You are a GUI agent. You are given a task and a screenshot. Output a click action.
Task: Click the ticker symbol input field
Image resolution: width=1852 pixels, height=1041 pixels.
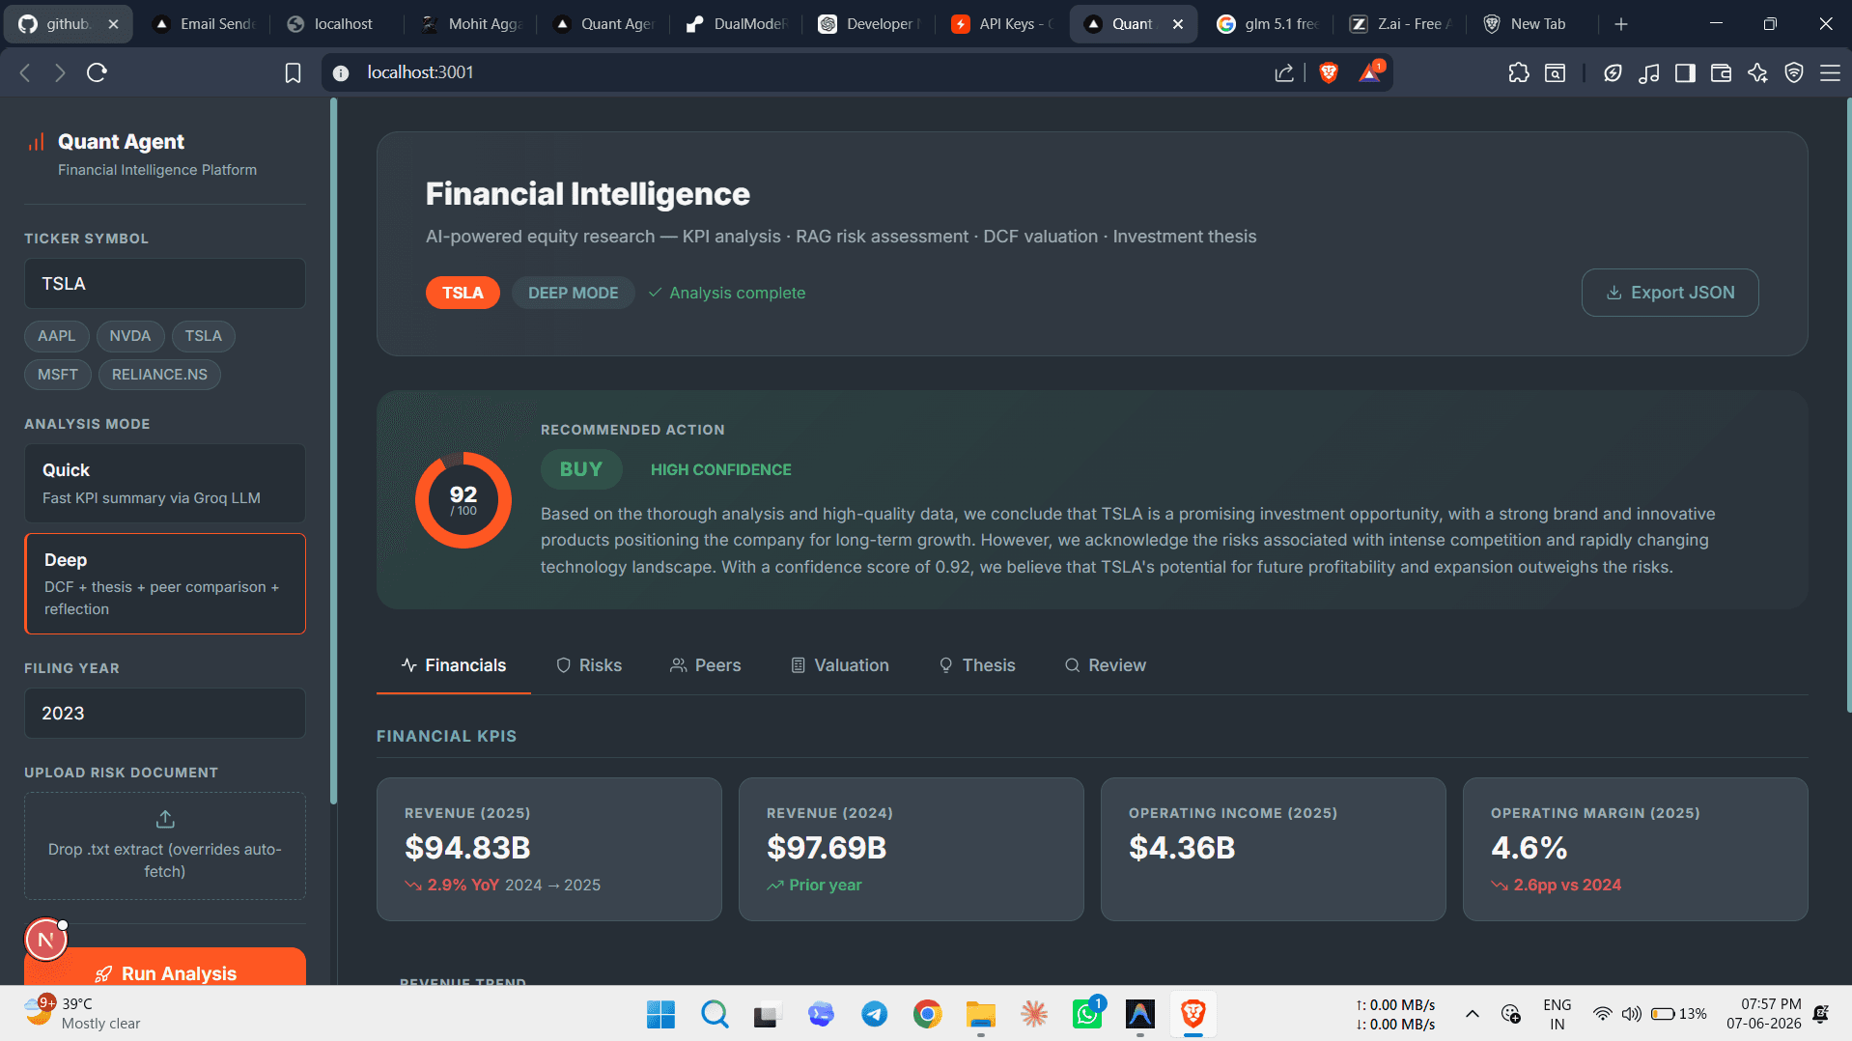pyautogui.click(x=165, y=284)
